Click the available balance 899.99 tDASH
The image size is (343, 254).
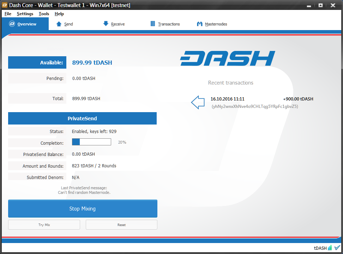(x=92, y=63)
